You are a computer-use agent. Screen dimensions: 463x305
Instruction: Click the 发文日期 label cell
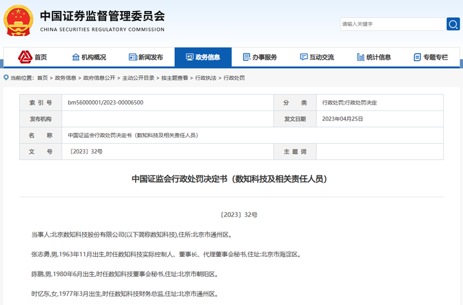(x=295, y=119)
